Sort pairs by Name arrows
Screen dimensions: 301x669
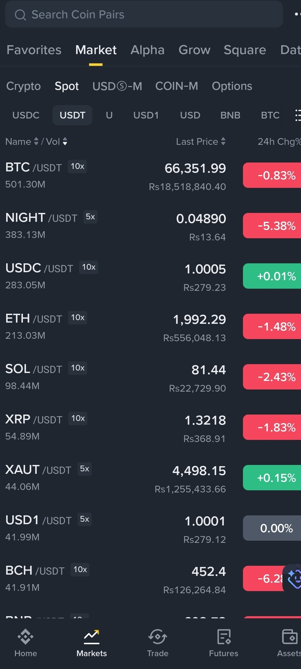(x=36, y=141)
